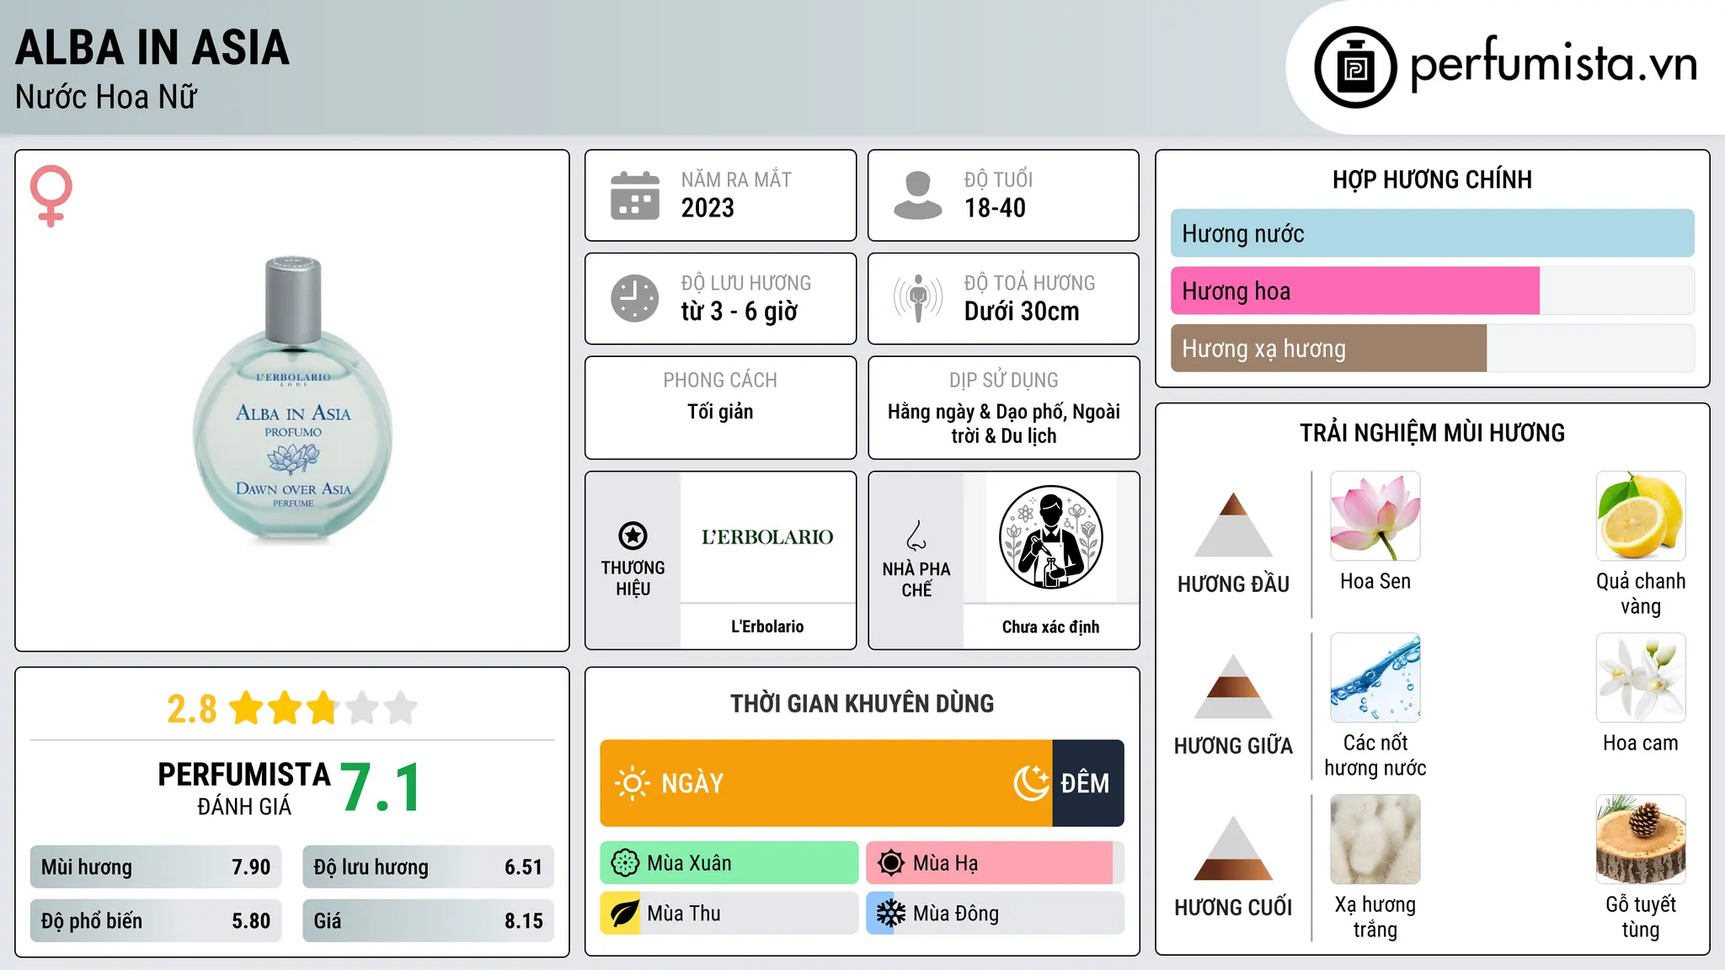Click the sillage icon beside Độ toả hương
This screenshot has height=970, width=1725.
point(918,298)
